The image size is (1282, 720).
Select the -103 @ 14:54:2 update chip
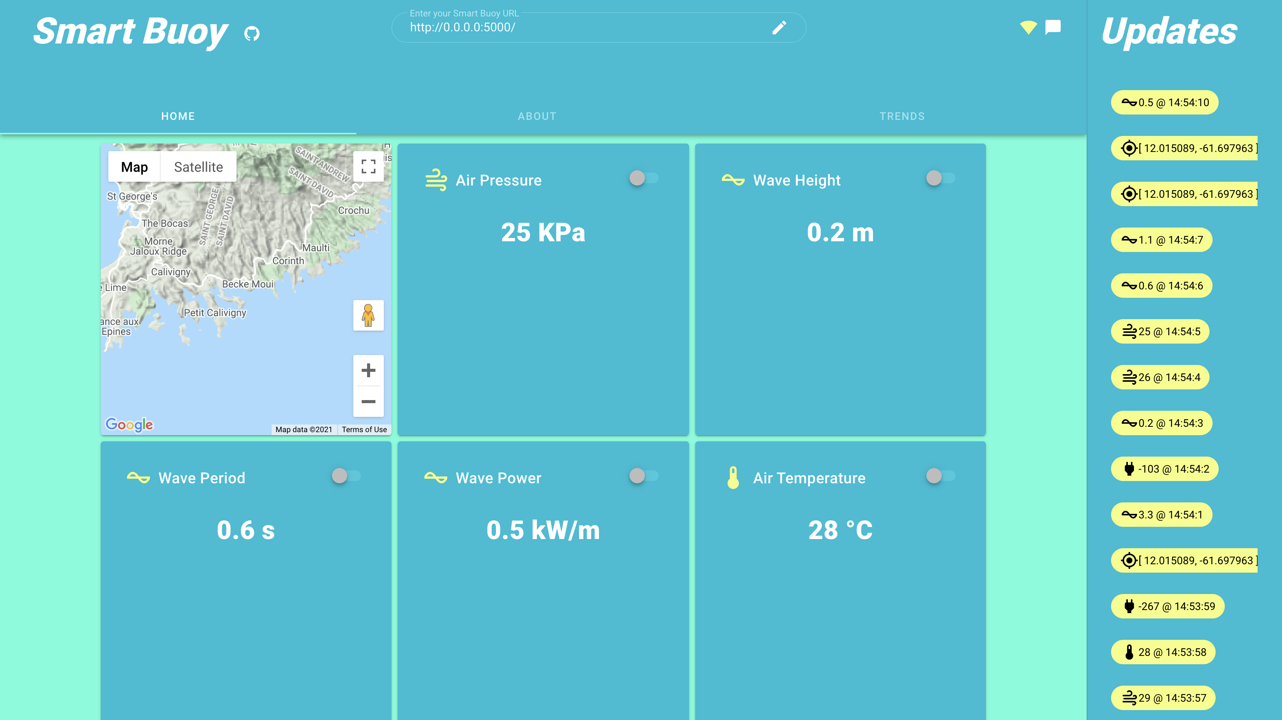[x=1164, y=469]
